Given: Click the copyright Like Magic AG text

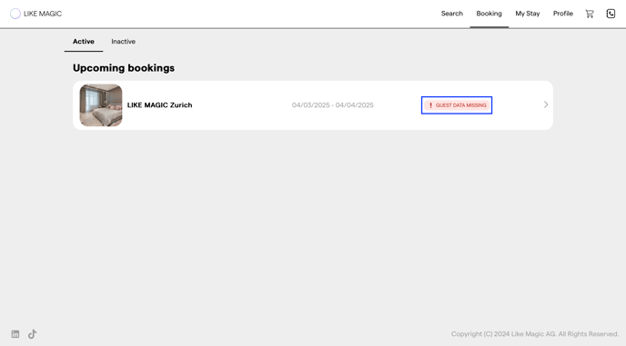Looking at the screenshot, I should coord(535,334).
